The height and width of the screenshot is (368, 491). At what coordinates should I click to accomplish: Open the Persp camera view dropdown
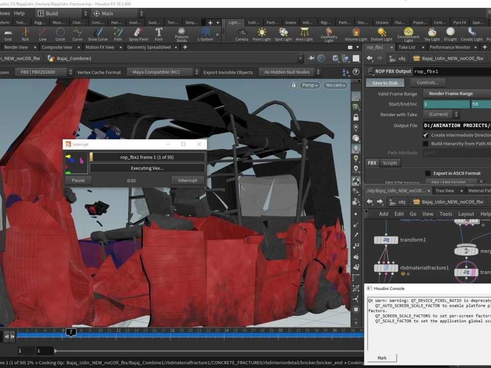[310, 85]
